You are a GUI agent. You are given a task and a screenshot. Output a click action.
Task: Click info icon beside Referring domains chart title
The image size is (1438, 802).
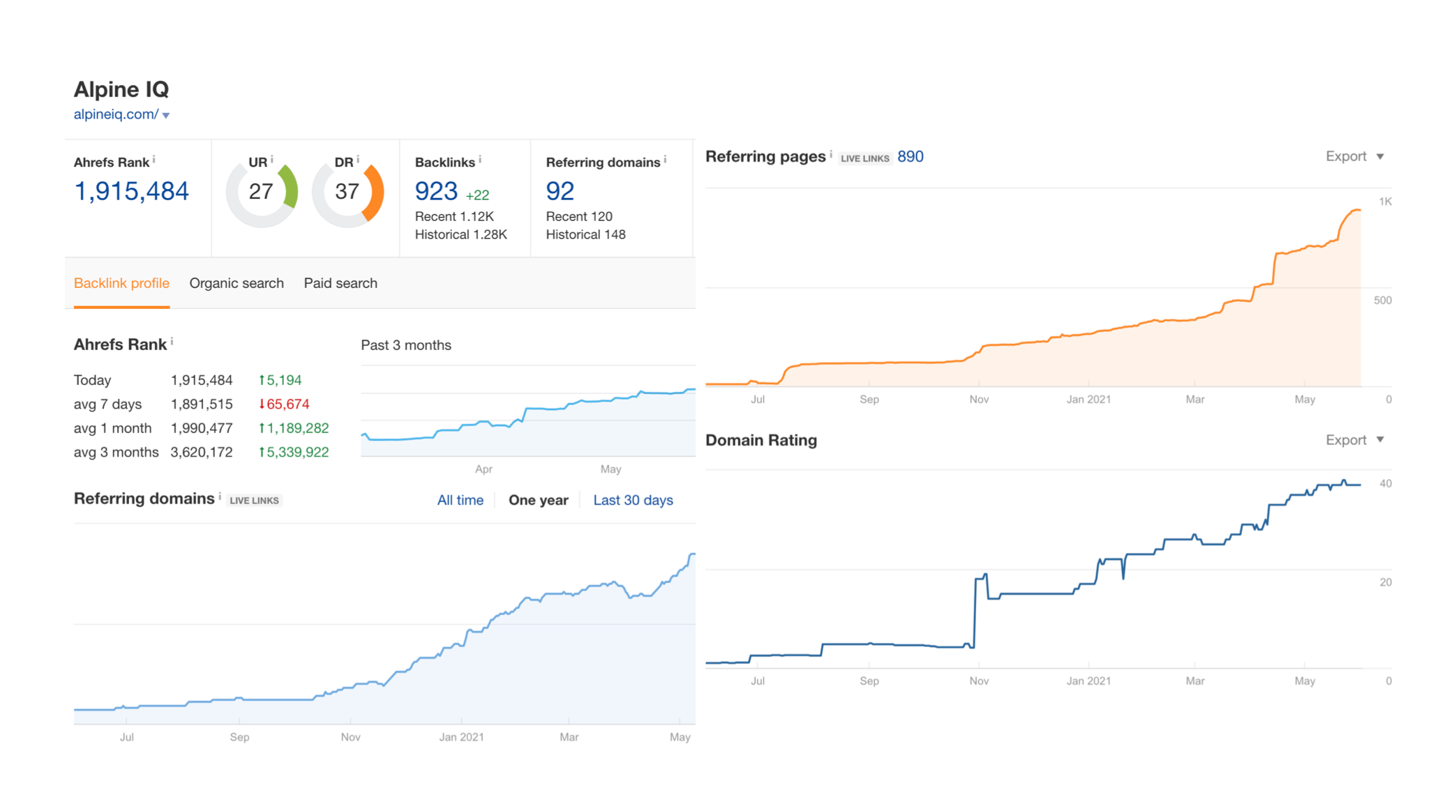coord(220,497)
